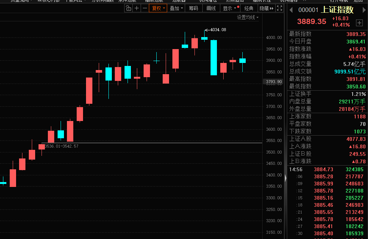This screenshot has width=368, height=239.
Task: Click the side panel collapse handle
Action: coord(286,179)
